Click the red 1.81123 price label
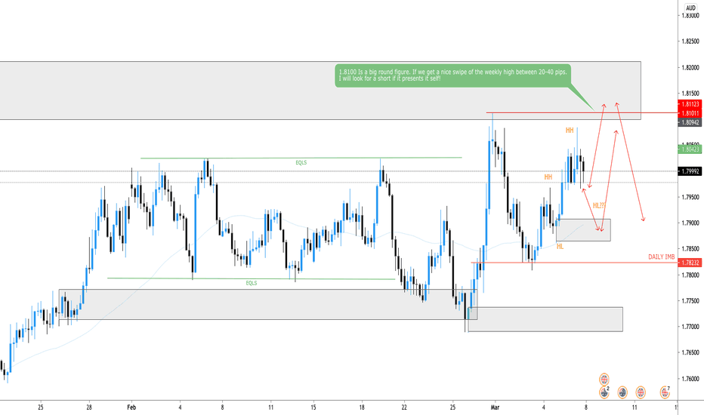Screen dimensions: 704x415 point(690,105)
